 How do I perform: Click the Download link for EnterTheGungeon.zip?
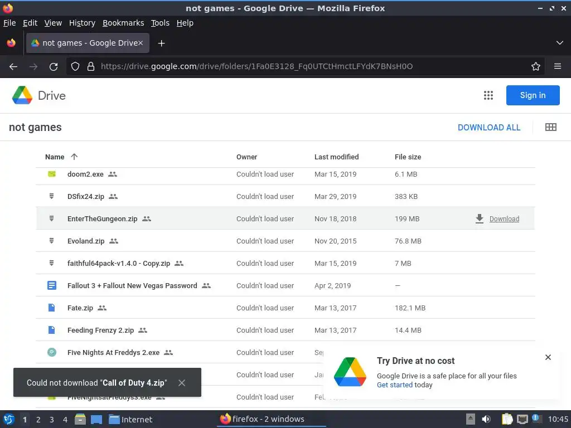click(504, 218)
